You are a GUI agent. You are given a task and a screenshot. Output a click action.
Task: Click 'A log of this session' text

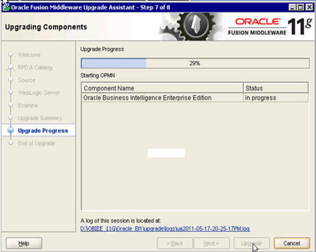point(121,220)
